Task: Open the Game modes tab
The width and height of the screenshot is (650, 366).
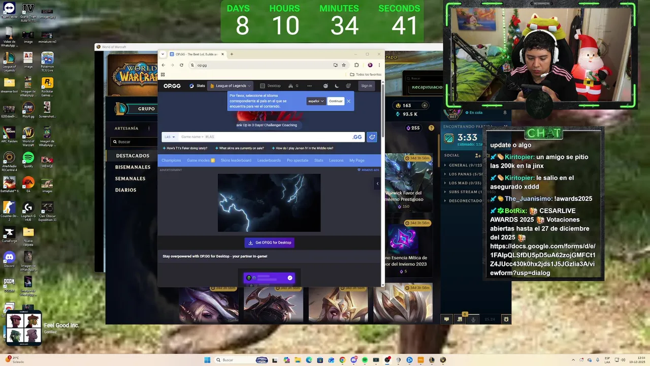Action: [201, 161]
